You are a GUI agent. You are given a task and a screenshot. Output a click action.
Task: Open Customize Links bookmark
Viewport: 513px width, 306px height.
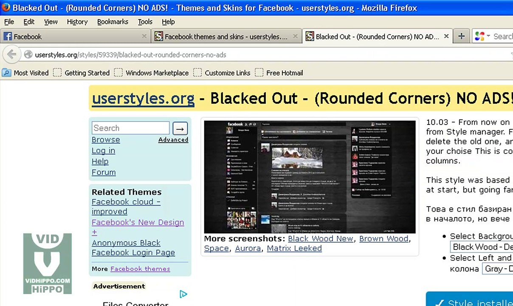222,73
